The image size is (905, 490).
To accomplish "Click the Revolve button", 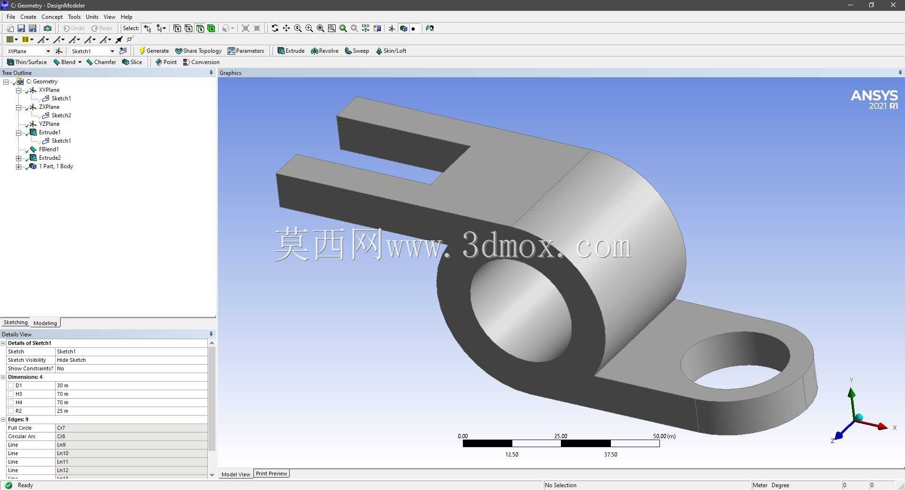I will click(325, 51).
